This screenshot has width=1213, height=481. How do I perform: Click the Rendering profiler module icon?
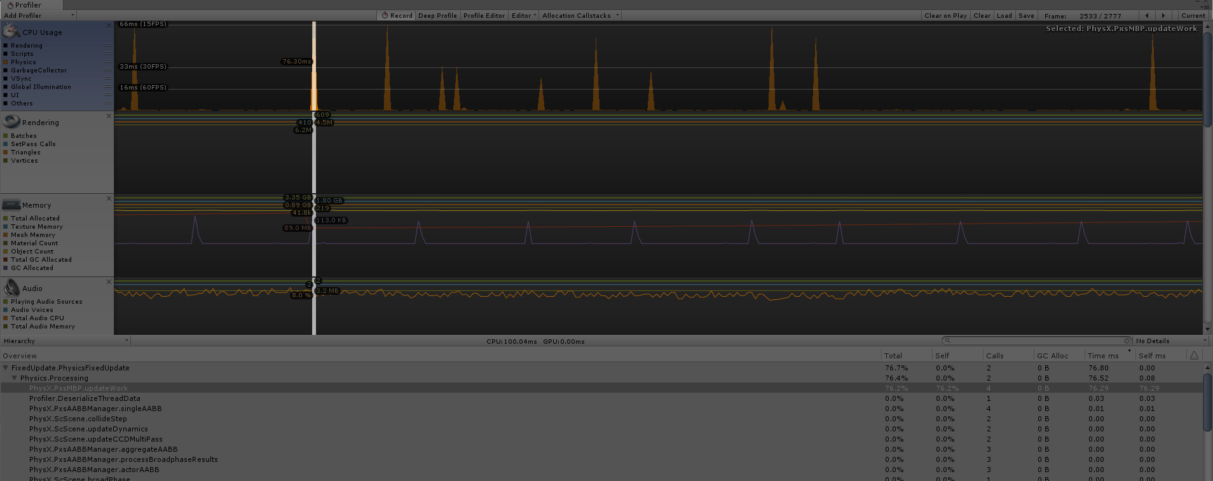11,121
